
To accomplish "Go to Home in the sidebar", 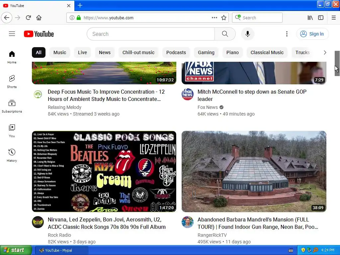I will [12, 57].
